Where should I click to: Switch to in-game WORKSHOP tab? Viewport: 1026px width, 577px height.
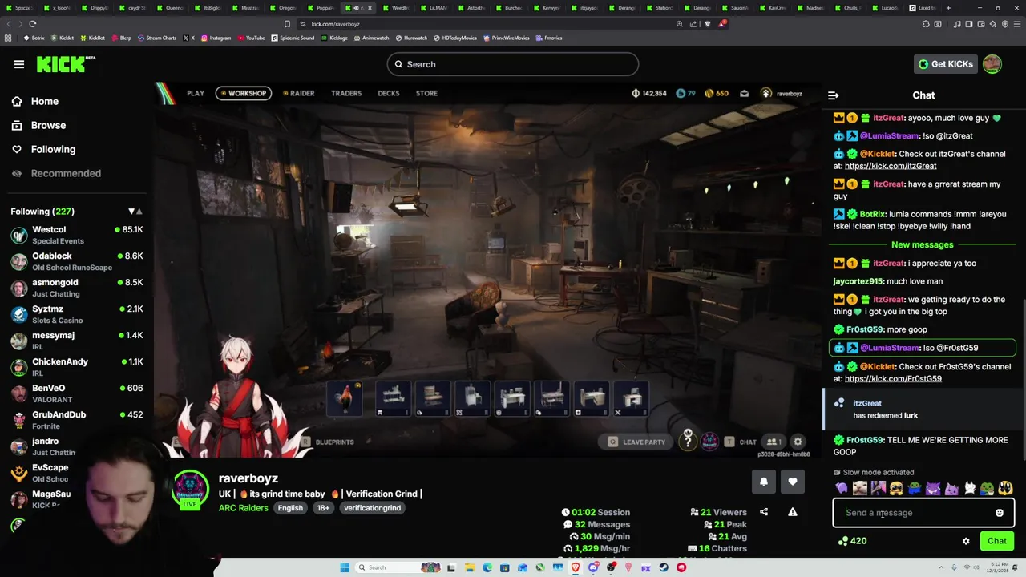pyautogui.click(x=243, y=93)
